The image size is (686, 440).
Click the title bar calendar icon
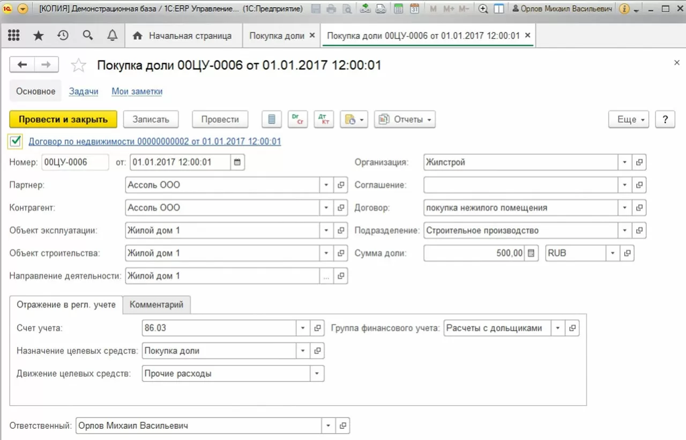coord(414,9)
